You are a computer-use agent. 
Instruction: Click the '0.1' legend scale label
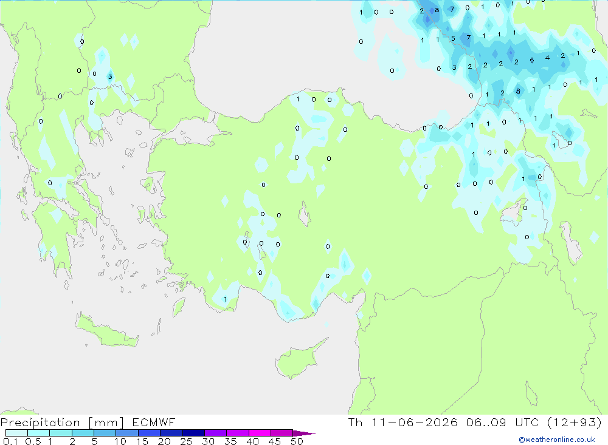click(x=10, y=441)
